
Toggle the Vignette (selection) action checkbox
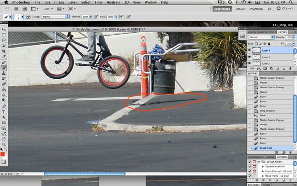pyautogui.click(x=249, y=167)
